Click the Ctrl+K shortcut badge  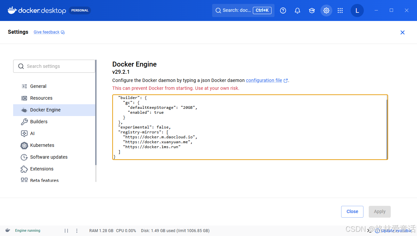262,10
